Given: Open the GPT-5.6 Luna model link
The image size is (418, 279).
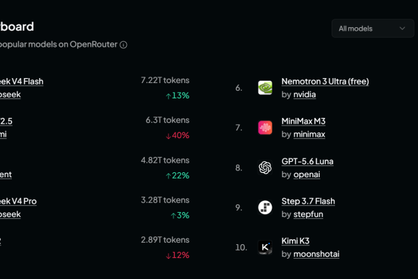Looking at the screenshot, I should (x=307, y=161).
